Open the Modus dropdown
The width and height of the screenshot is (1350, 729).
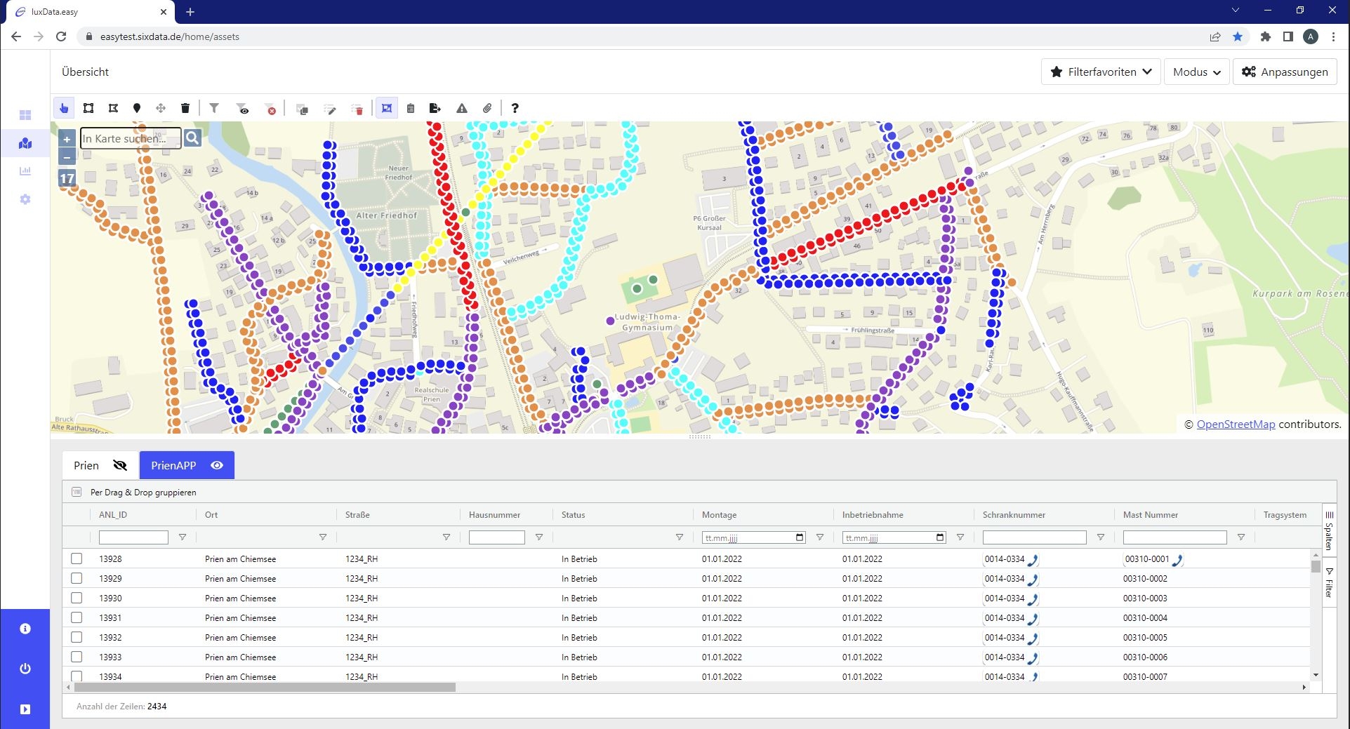[1197, 72]
